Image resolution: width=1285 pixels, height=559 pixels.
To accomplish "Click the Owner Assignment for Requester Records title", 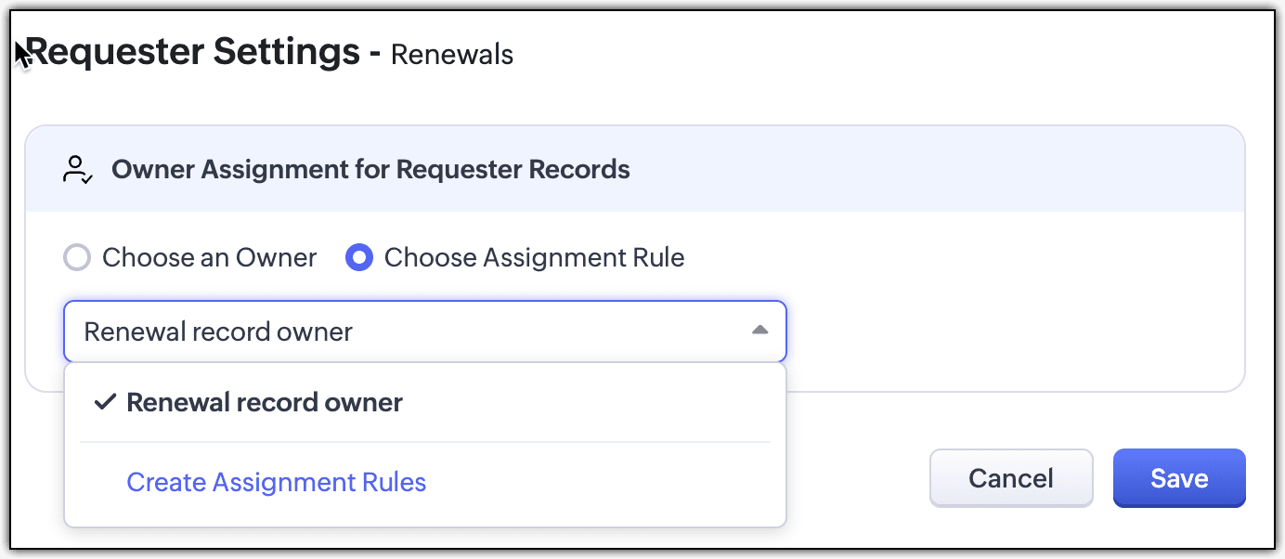I will coord(370,170).
